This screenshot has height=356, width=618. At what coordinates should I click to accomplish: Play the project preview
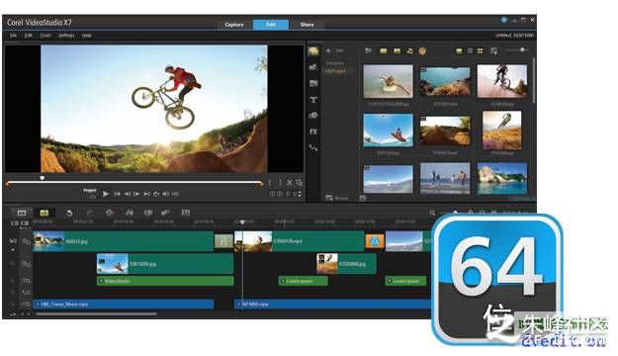[x=106, y=194]
